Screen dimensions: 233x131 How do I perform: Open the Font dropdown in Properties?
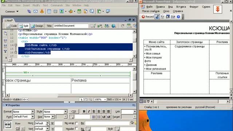(33, 117)
